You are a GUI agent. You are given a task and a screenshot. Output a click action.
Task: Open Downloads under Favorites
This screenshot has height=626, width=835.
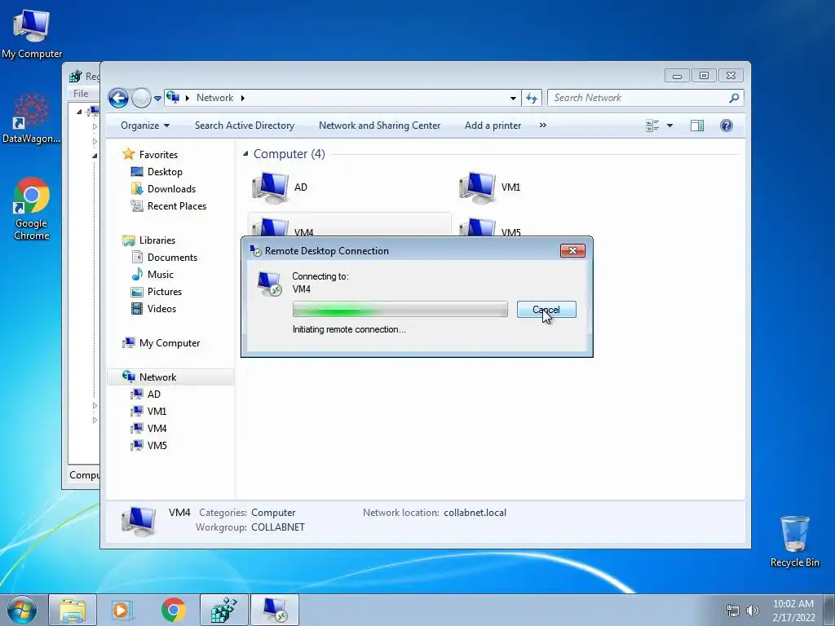pyautogui.click(x=171, y=189)
